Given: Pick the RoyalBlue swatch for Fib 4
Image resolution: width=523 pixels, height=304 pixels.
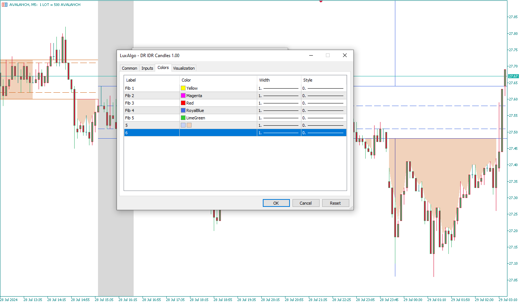Looking at the screenshot, I should coord(183,110).
